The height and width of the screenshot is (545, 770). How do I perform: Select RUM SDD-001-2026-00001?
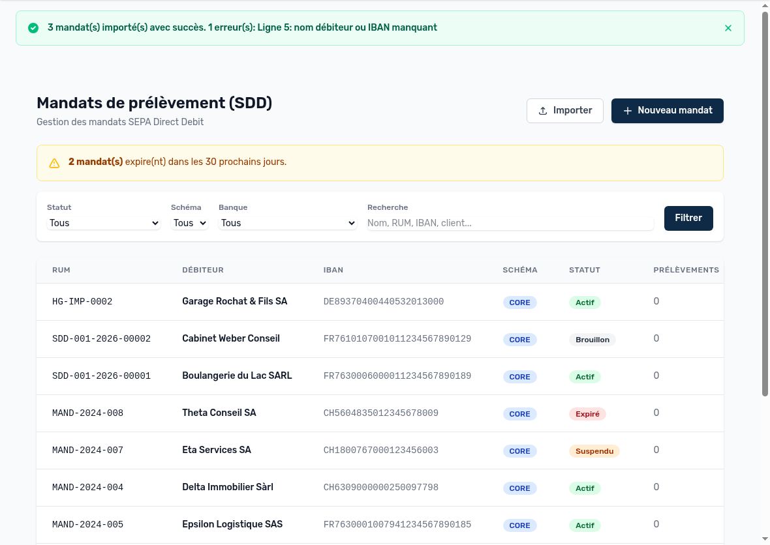(102, 376)
